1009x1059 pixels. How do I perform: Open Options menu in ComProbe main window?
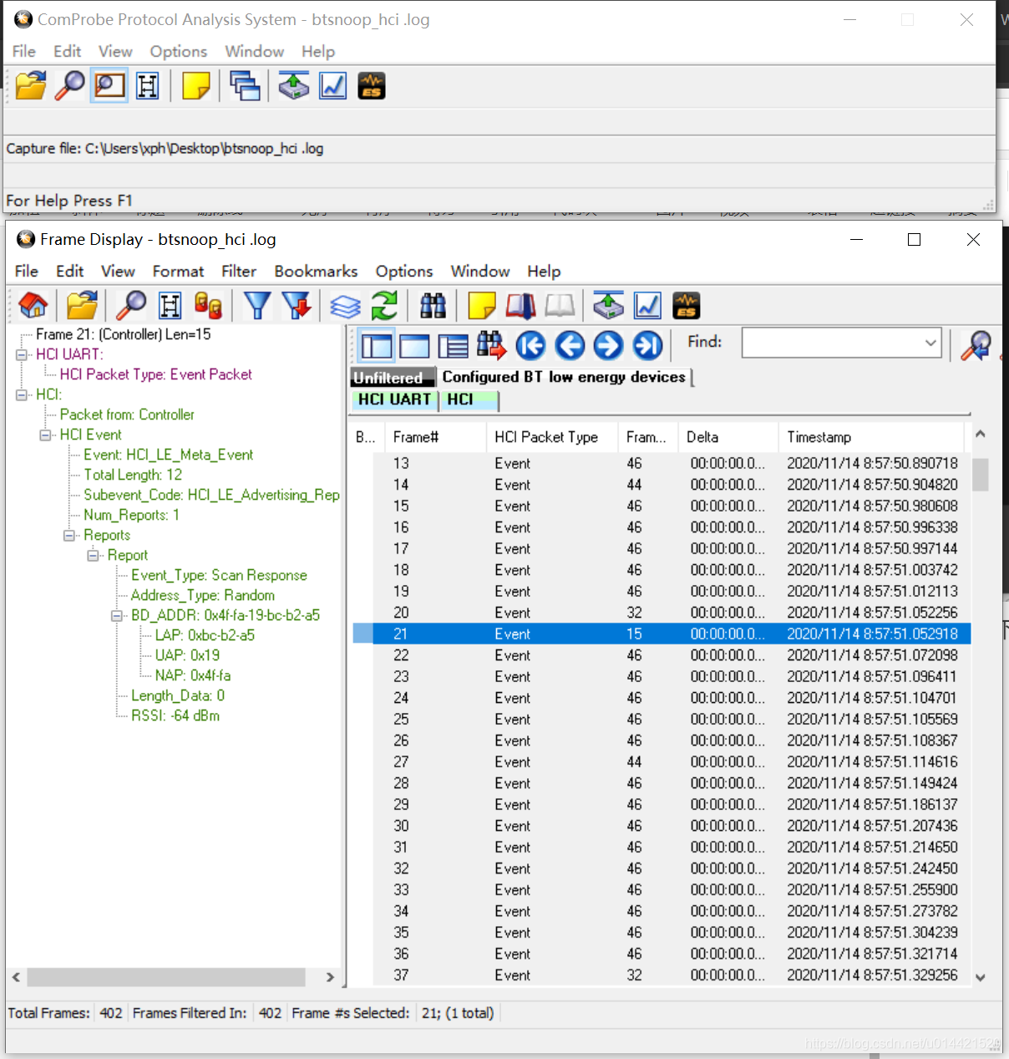pos(179,51)
